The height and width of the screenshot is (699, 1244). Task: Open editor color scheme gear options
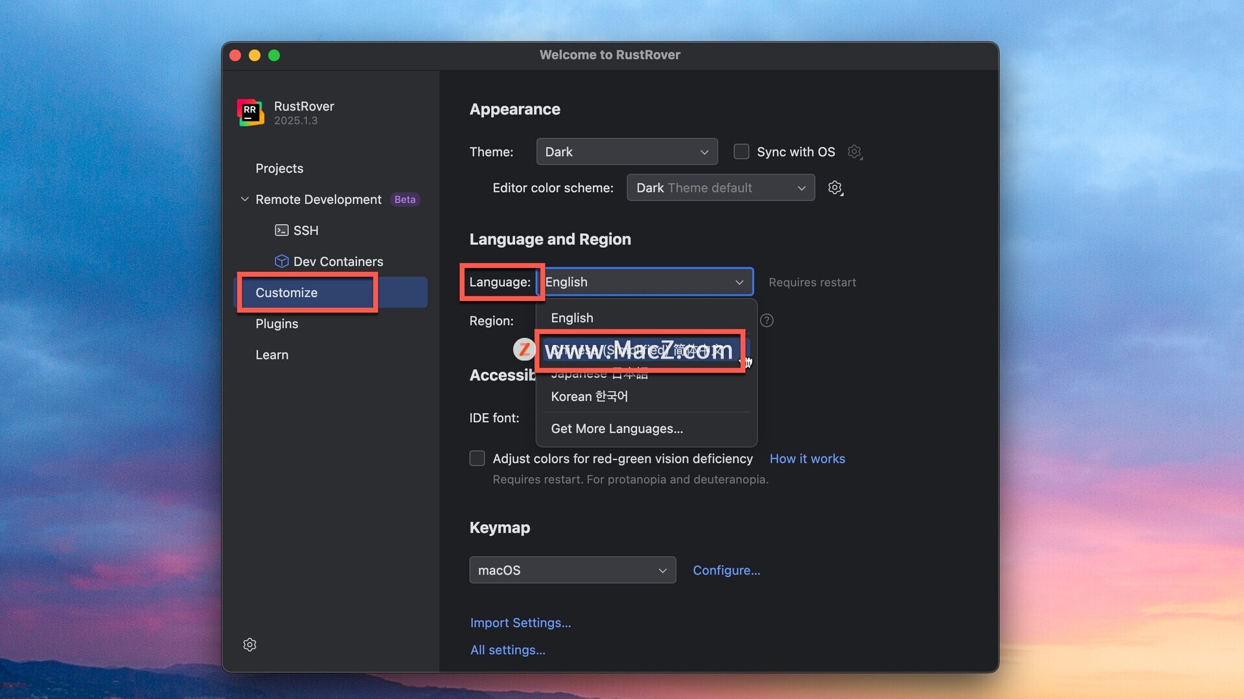tap(835, 188)
